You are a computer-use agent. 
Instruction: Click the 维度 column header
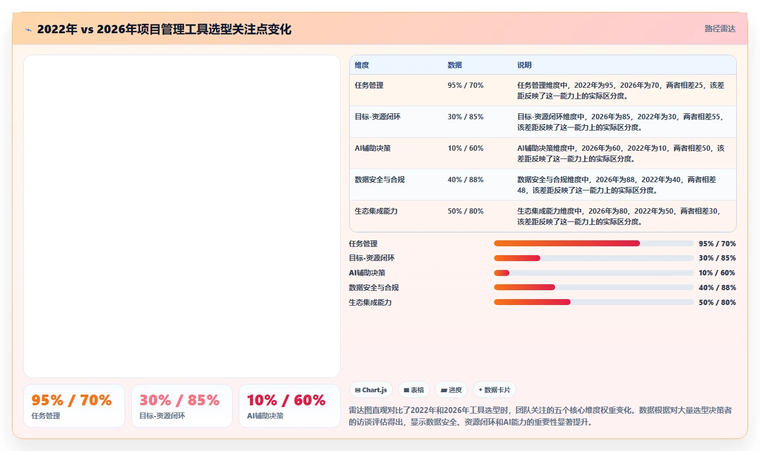(x=362, y=65)
